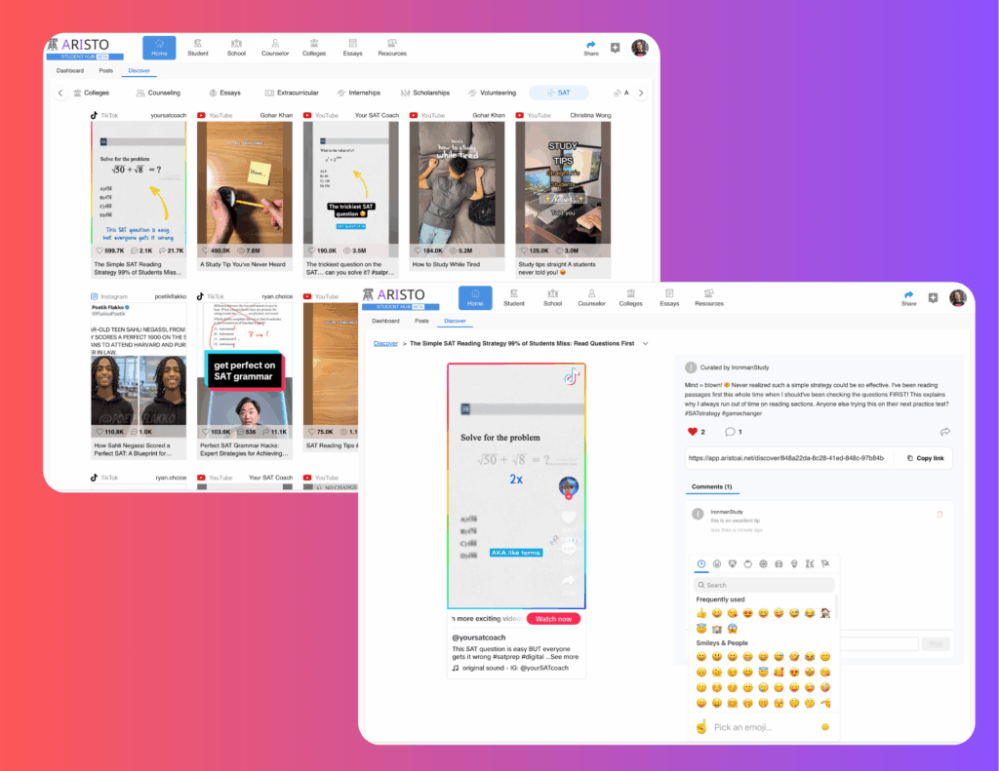
Task: Click Home button in front window navbar
Action: [475, 298]
